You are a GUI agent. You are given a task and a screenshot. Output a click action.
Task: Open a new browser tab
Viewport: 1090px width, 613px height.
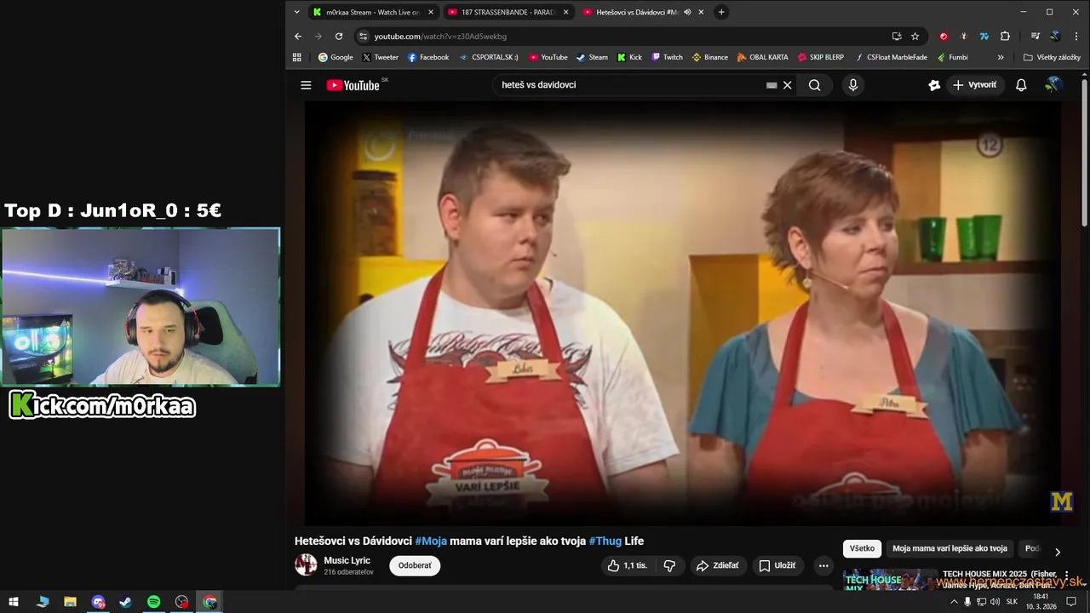pyautogui.click(x=721, y=12)
